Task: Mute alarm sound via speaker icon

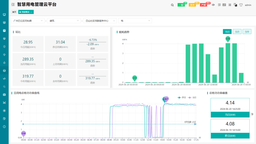Action: pos(213,5)
